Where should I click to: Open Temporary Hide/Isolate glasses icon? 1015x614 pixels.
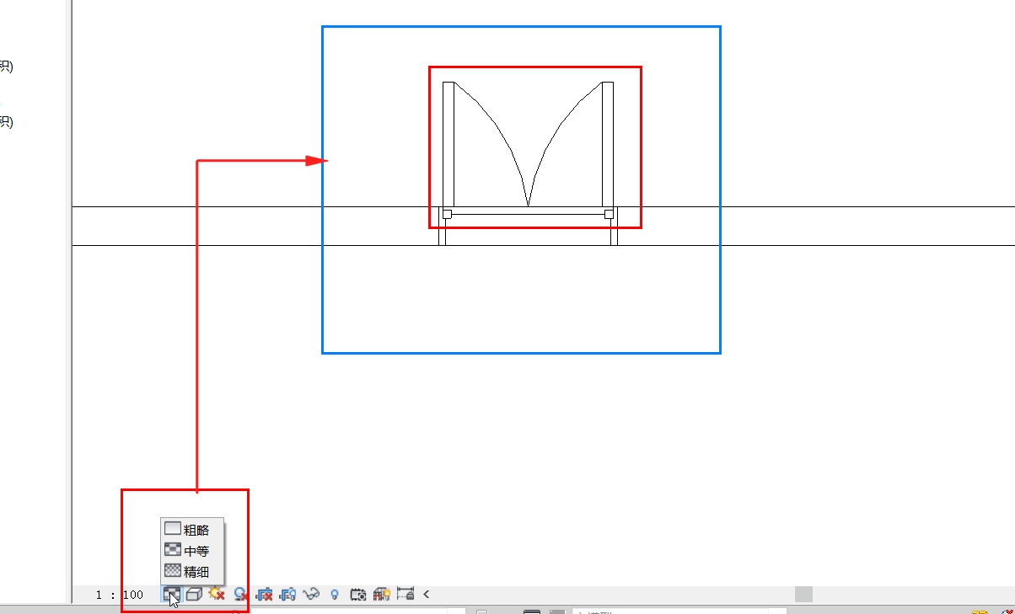click(x=312, y=595)
